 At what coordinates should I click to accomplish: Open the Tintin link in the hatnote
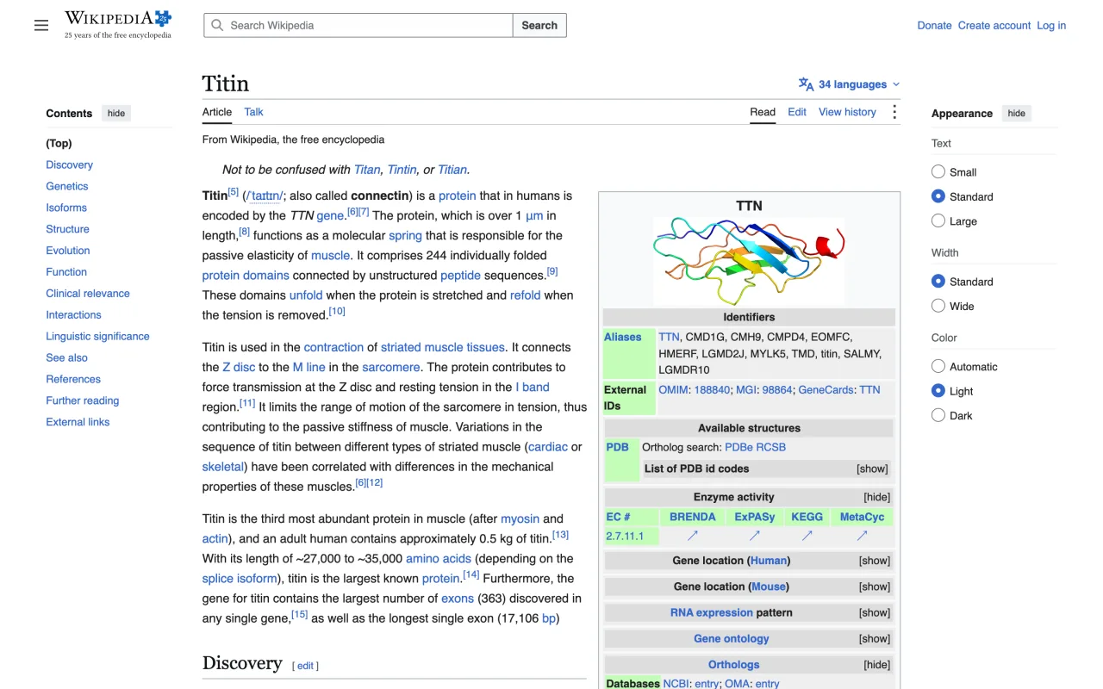pos(402,170)
